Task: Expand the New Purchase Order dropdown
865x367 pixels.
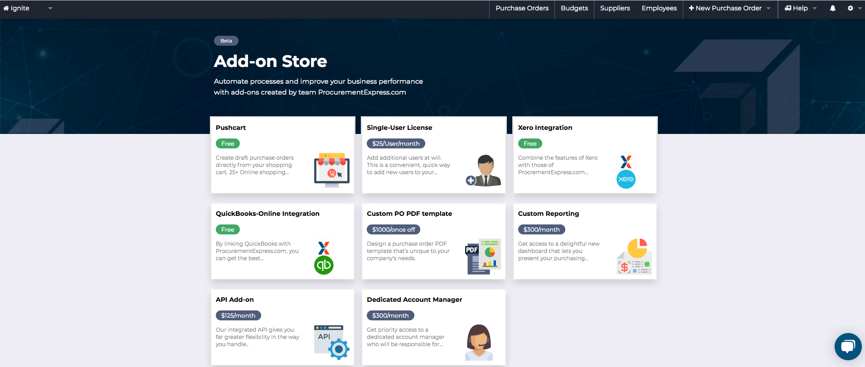Action: tap(768, 8)
